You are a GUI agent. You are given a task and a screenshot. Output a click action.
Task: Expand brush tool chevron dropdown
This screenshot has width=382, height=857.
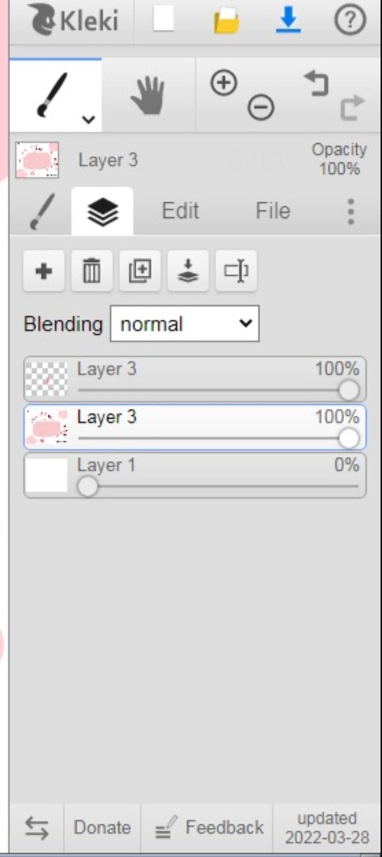click(x=88, y=120)
